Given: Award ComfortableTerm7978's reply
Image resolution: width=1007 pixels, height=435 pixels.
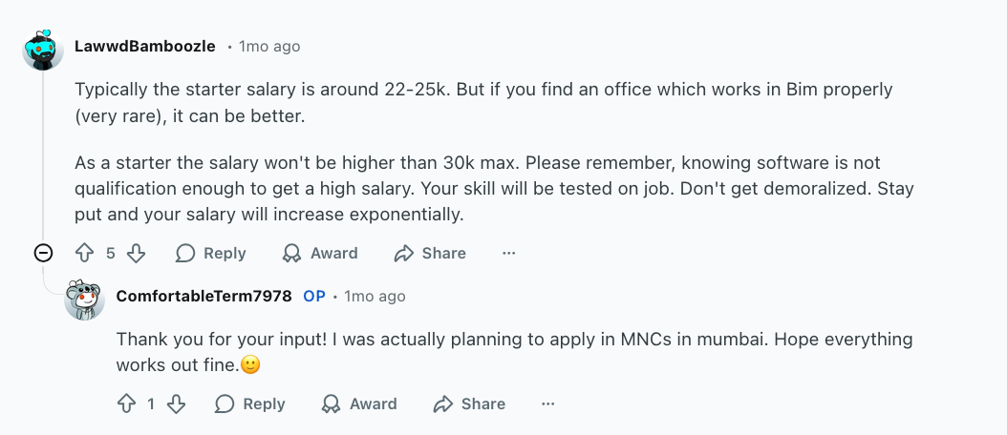Looking at the screenshot, I should pos(359,404).
